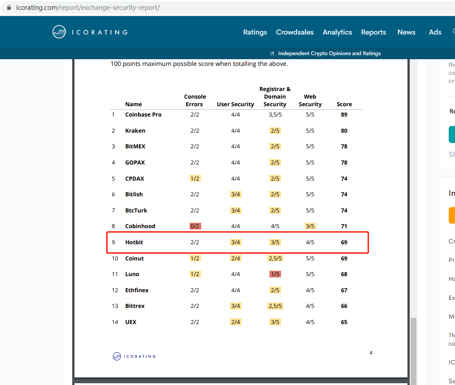Viewport: 455px width, 385px height.
Task: Open the Analytics navigation item
Action: [337, 32]
